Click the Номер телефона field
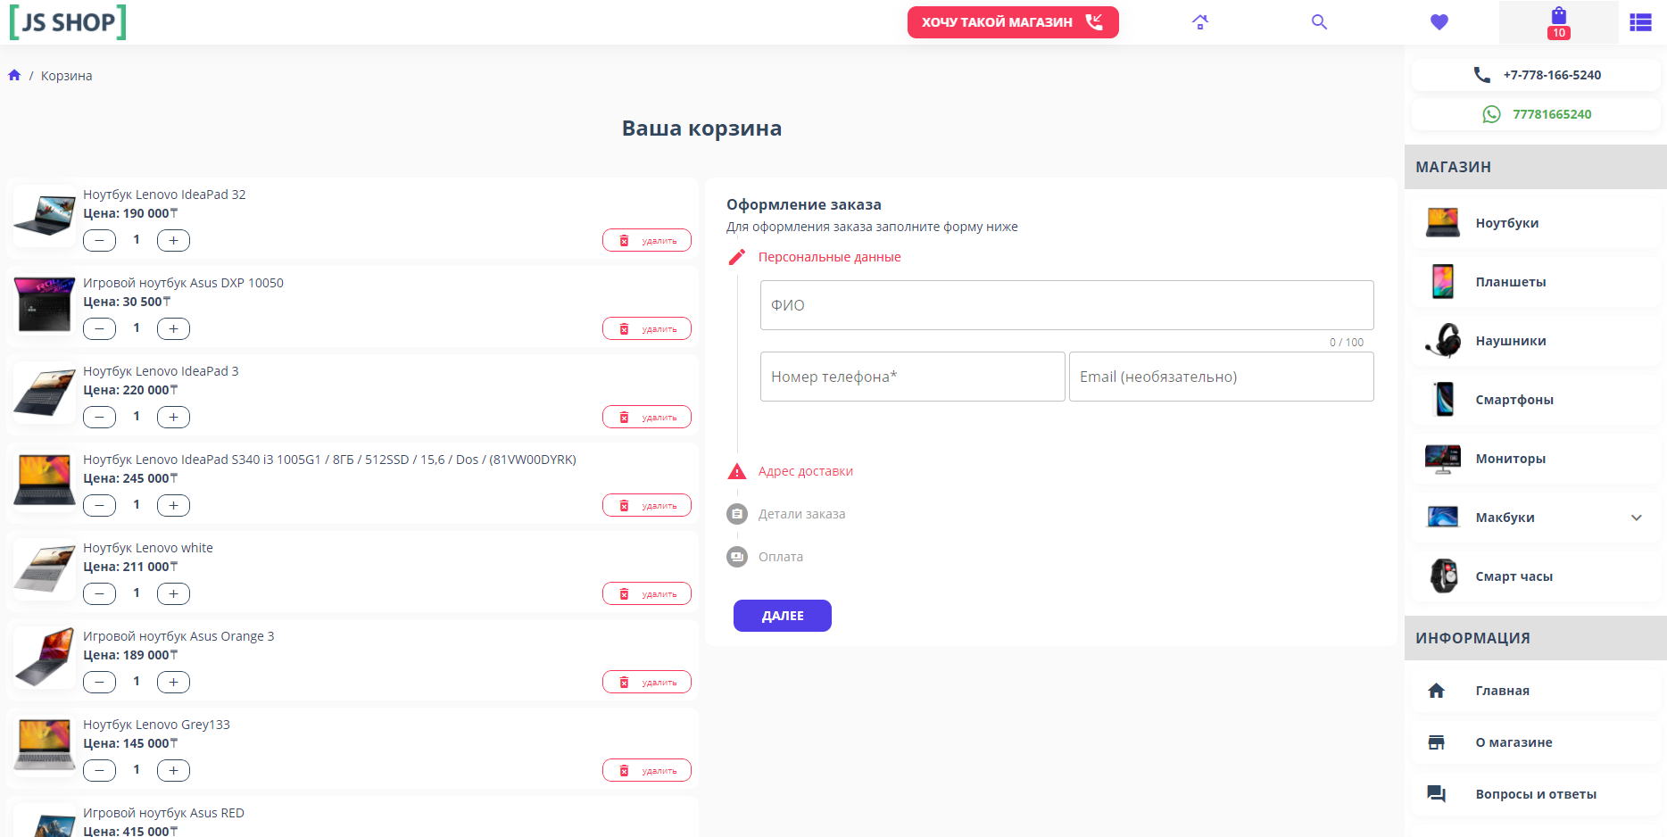The image size is (1667, 837). [x=913, y=377]
